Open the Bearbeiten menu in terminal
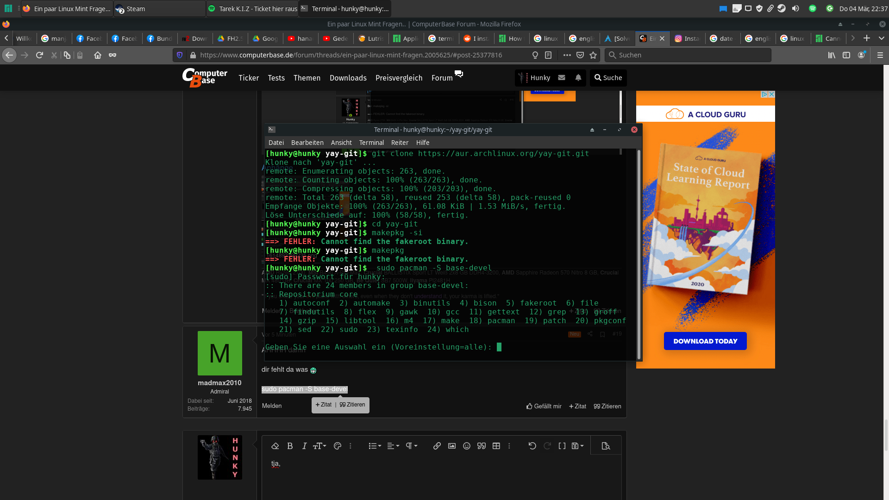 [307, 143]
